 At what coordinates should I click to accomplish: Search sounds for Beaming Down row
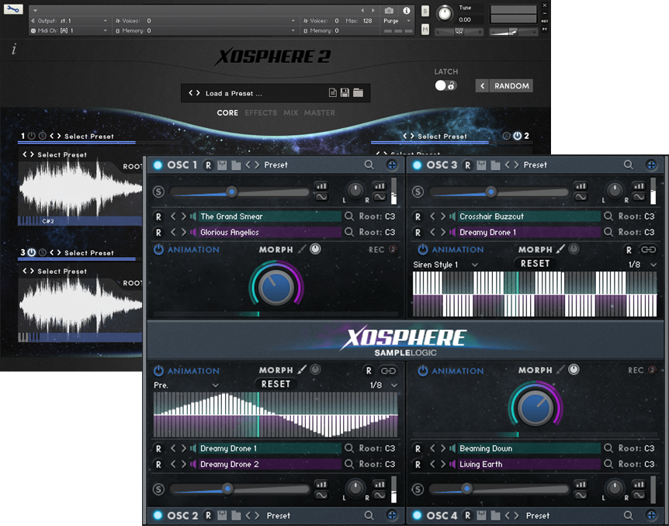(x=608, y=448)
